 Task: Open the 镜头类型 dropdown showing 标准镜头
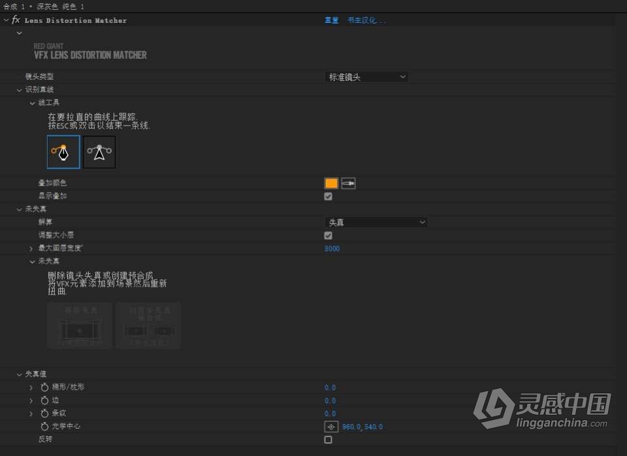(x=366, y=77)
